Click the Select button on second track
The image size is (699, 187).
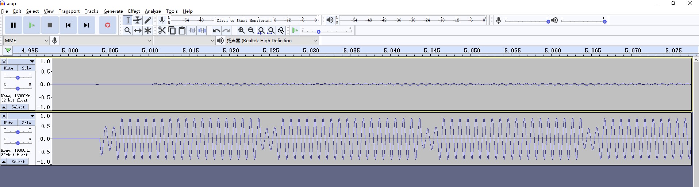[18, 162]
